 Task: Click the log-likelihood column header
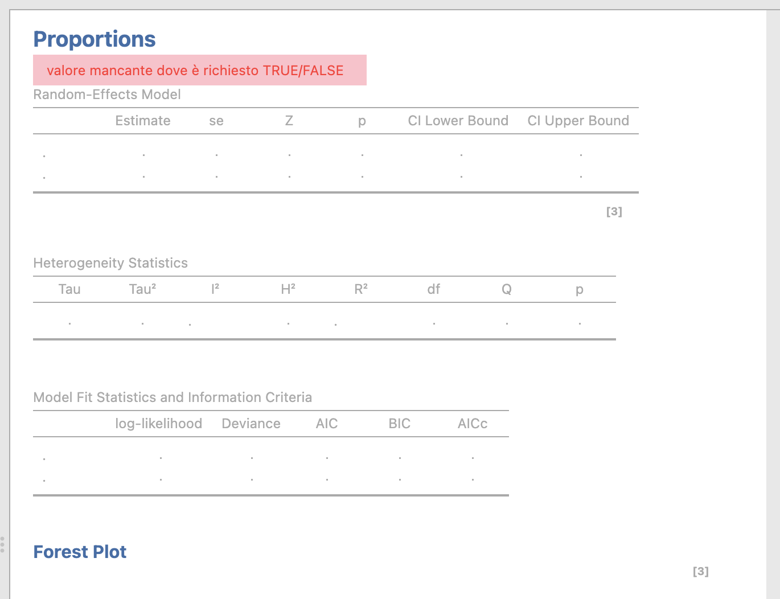point(158,424)
